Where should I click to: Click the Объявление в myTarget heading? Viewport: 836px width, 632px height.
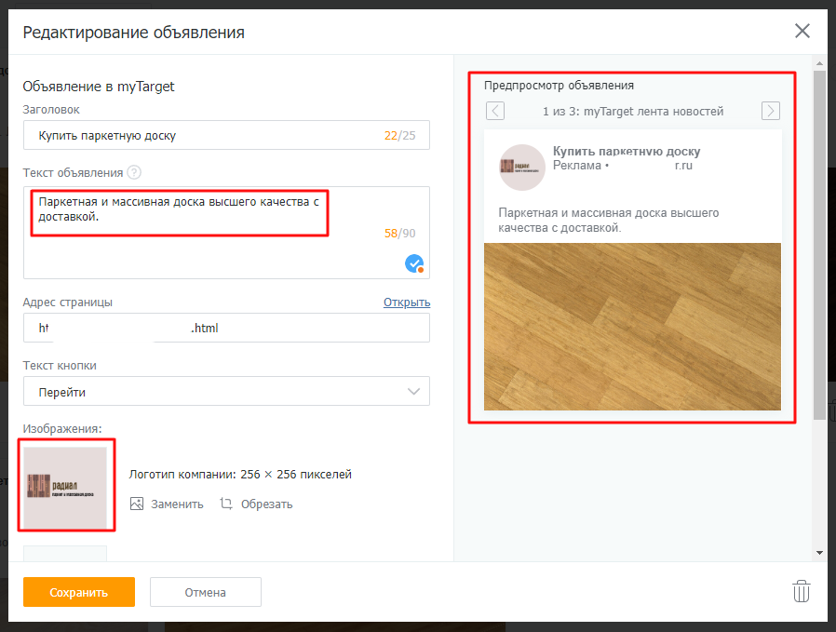tap(99, 87)
